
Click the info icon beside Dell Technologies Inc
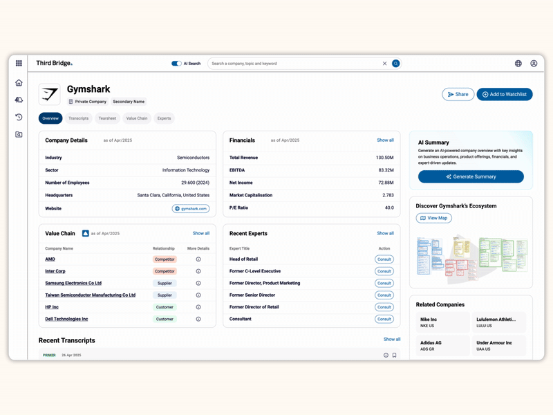click(x=198, y=319)
